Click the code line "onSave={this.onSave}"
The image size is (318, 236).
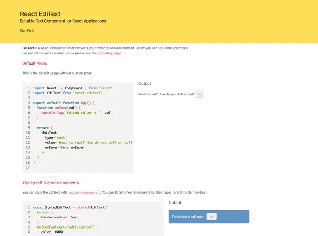(65, 147)
